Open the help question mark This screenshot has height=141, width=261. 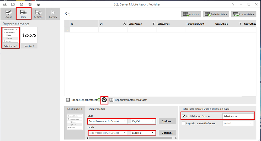(233, 4)
